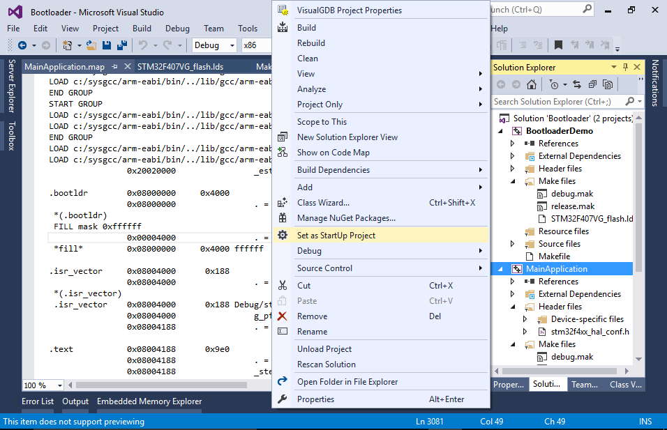Click the editor horizontal scrollbar thumb

162,385
